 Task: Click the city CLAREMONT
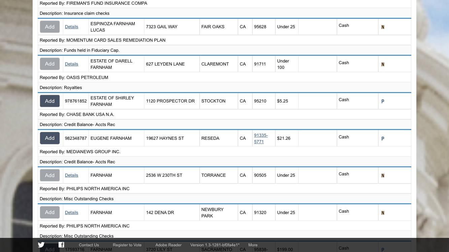[x=215, y=64]
